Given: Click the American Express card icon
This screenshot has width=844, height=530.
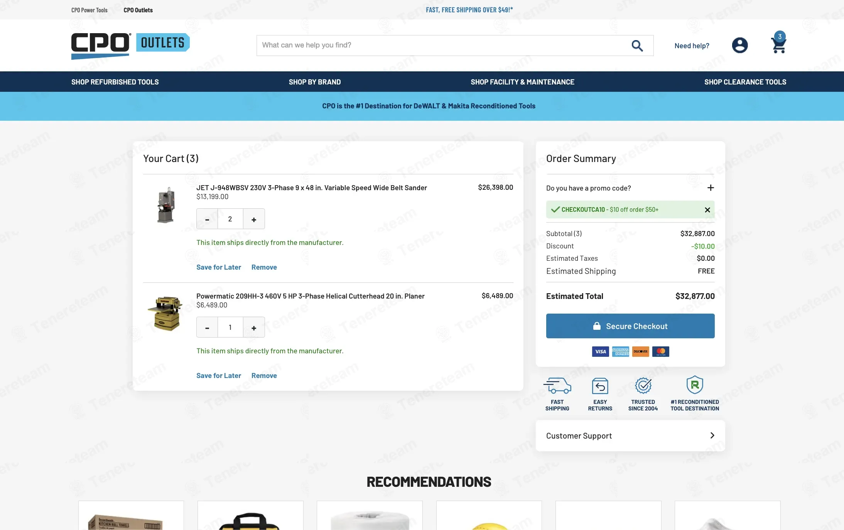Looking at the screenshot, I should coord(620,351).
